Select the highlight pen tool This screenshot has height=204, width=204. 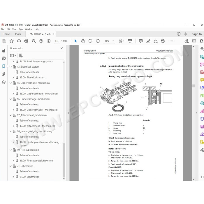pos(148,41)
